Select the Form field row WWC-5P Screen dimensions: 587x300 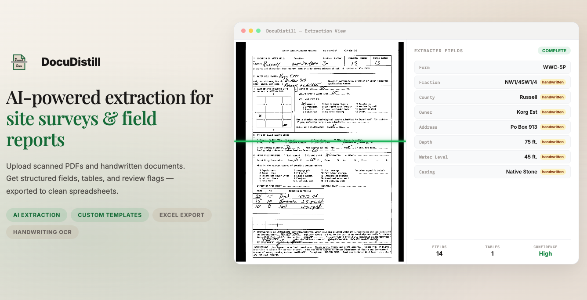(x=493, y=67)
